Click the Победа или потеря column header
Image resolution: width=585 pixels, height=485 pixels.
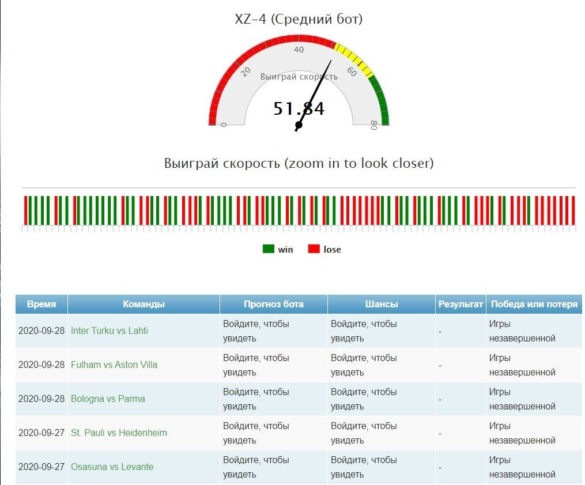pos(534,304)
